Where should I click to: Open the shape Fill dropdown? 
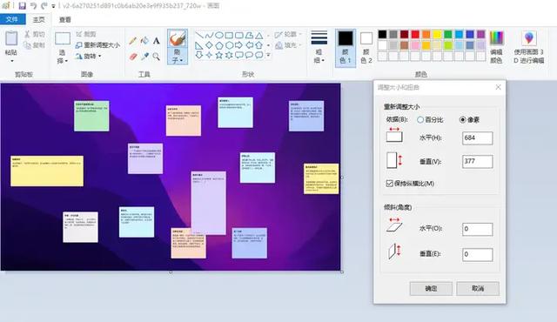click(x=288, y=45)
